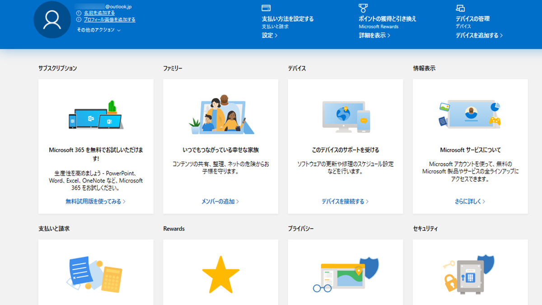542x305 pixels.
Task: Click the ファミリー section heading
Action: (x=173, y=68)
